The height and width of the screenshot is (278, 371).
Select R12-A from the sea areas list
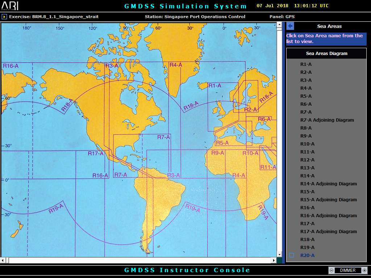click(x=307, y=160)
